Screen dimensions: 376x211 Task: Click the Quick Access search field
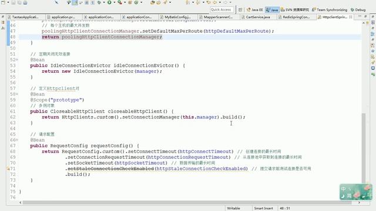(222, 9)
